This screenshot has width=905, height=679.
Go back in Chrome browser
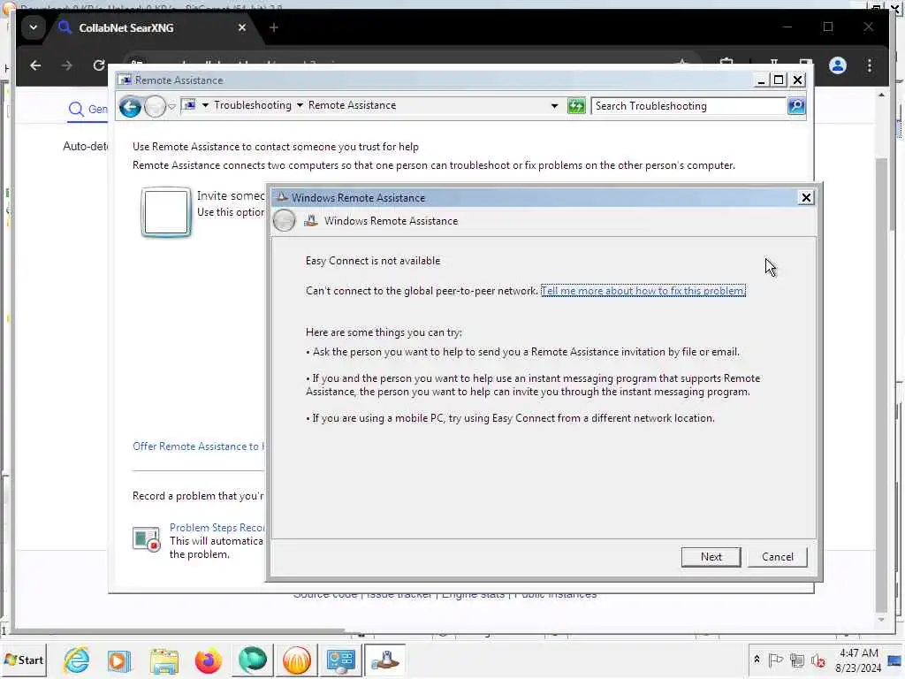pyautogui.click(x=35, y=65)
